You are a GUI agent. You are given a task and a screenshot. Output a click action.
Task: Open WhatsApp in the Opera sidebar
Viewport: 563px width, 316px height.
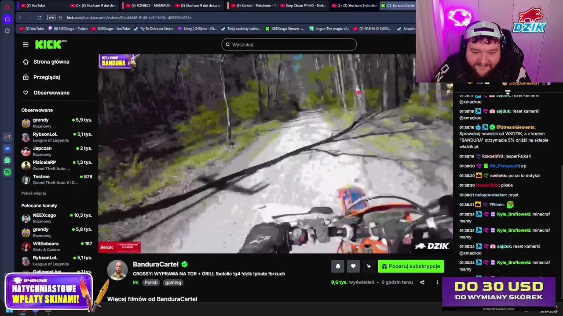click(x=7, y=161)
